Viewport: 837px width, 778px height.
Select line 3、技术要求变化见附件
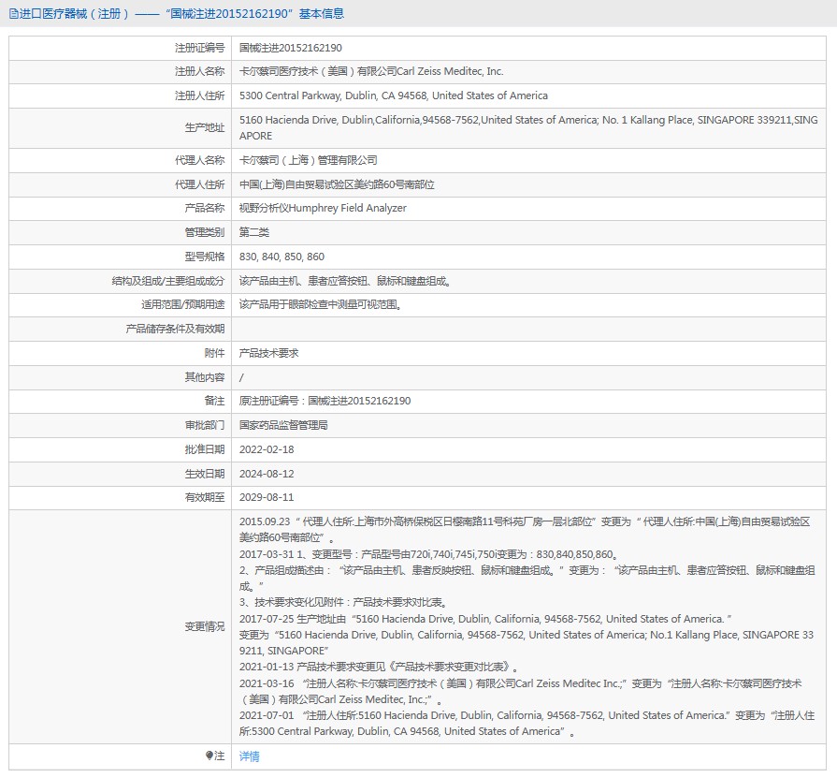tap(344, 603)
